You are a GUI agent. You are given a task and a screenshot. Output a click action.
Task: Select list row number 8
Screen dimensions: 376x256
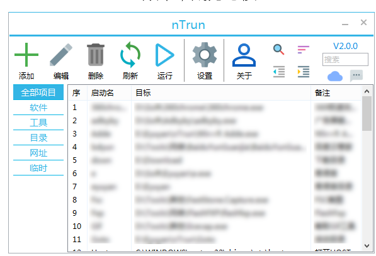pos(215,200)
